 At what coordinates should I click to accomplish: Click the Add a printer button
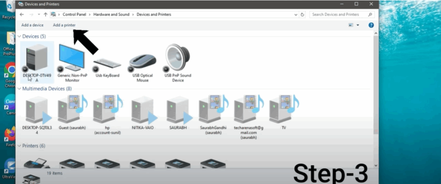(64, 25)
